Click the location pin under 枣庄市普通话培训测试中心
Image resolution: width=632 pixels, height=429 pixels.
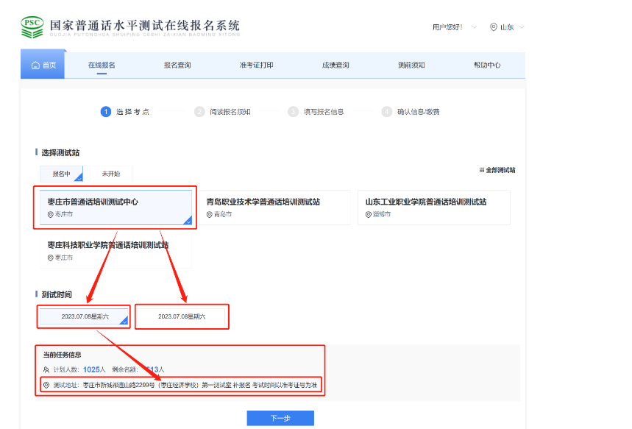[x=51, y=214]
